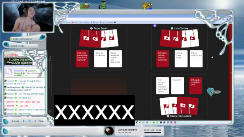Open the link below Peepo Club banner
This screenshot has height=137, width=244.
pos(20,66)
